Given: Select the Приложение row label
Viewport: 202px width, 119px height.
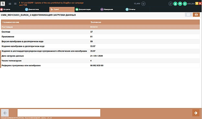Looking at the screenshot, I should 8,36.
